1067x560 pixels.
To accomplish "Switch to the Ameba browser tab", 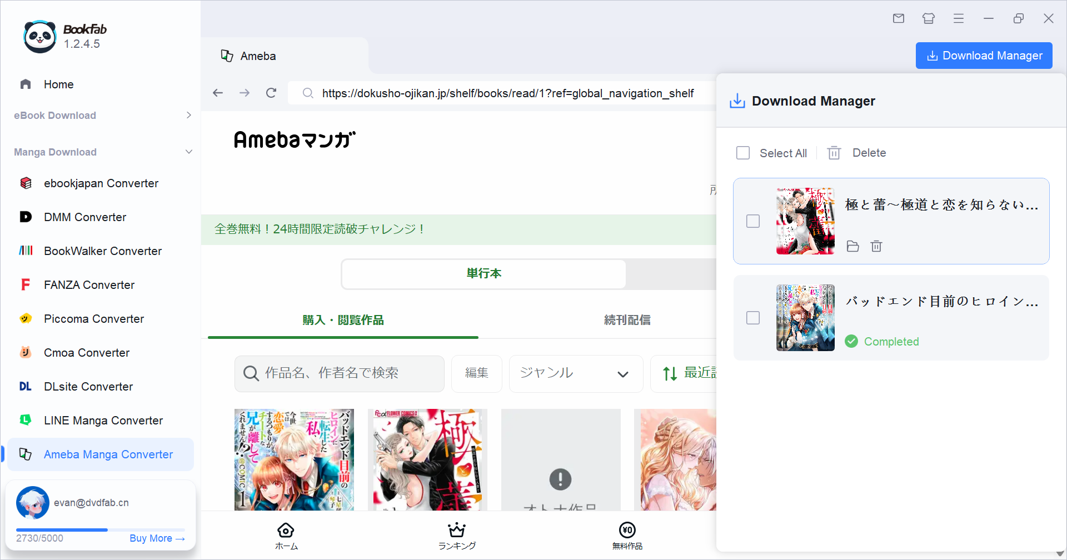I will [285, 56].
